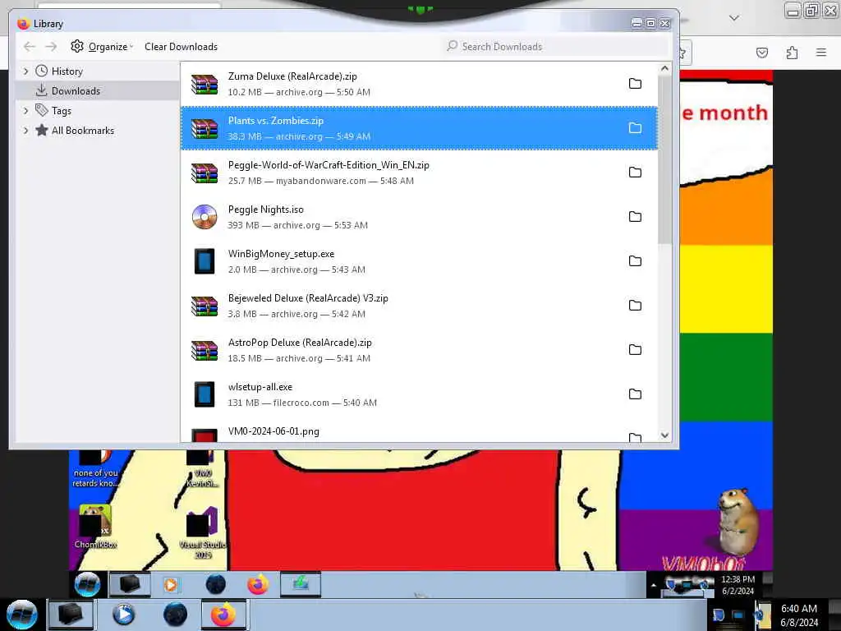Open the Organize dropdown menu

coord(102,47)
